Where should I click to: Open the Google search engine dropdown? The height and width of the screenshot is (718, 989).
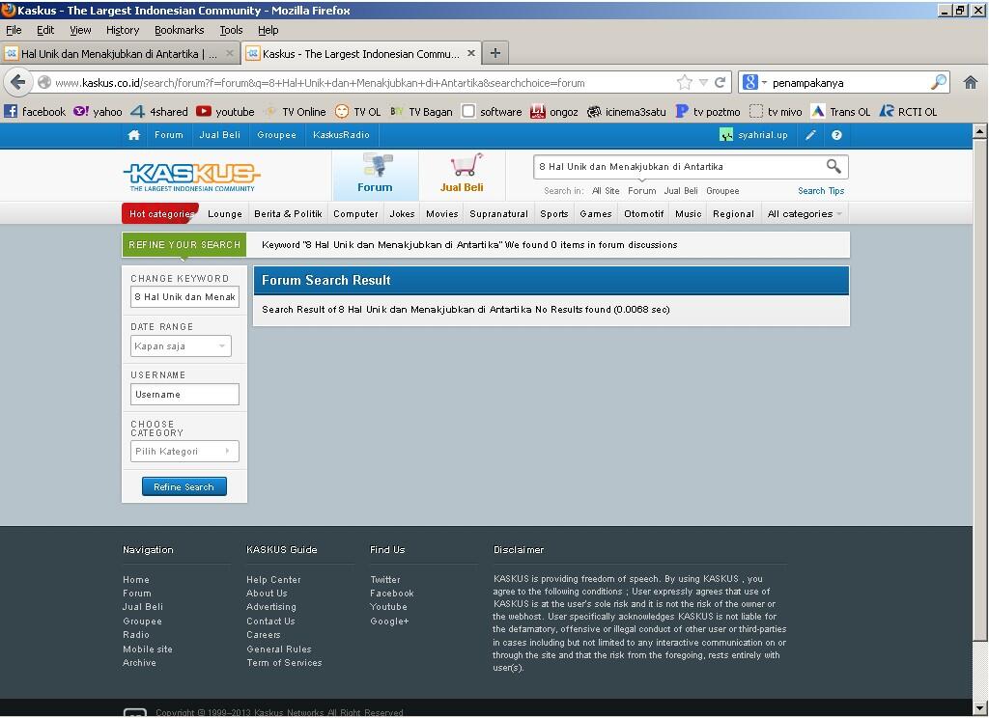(x=754, y=82)
